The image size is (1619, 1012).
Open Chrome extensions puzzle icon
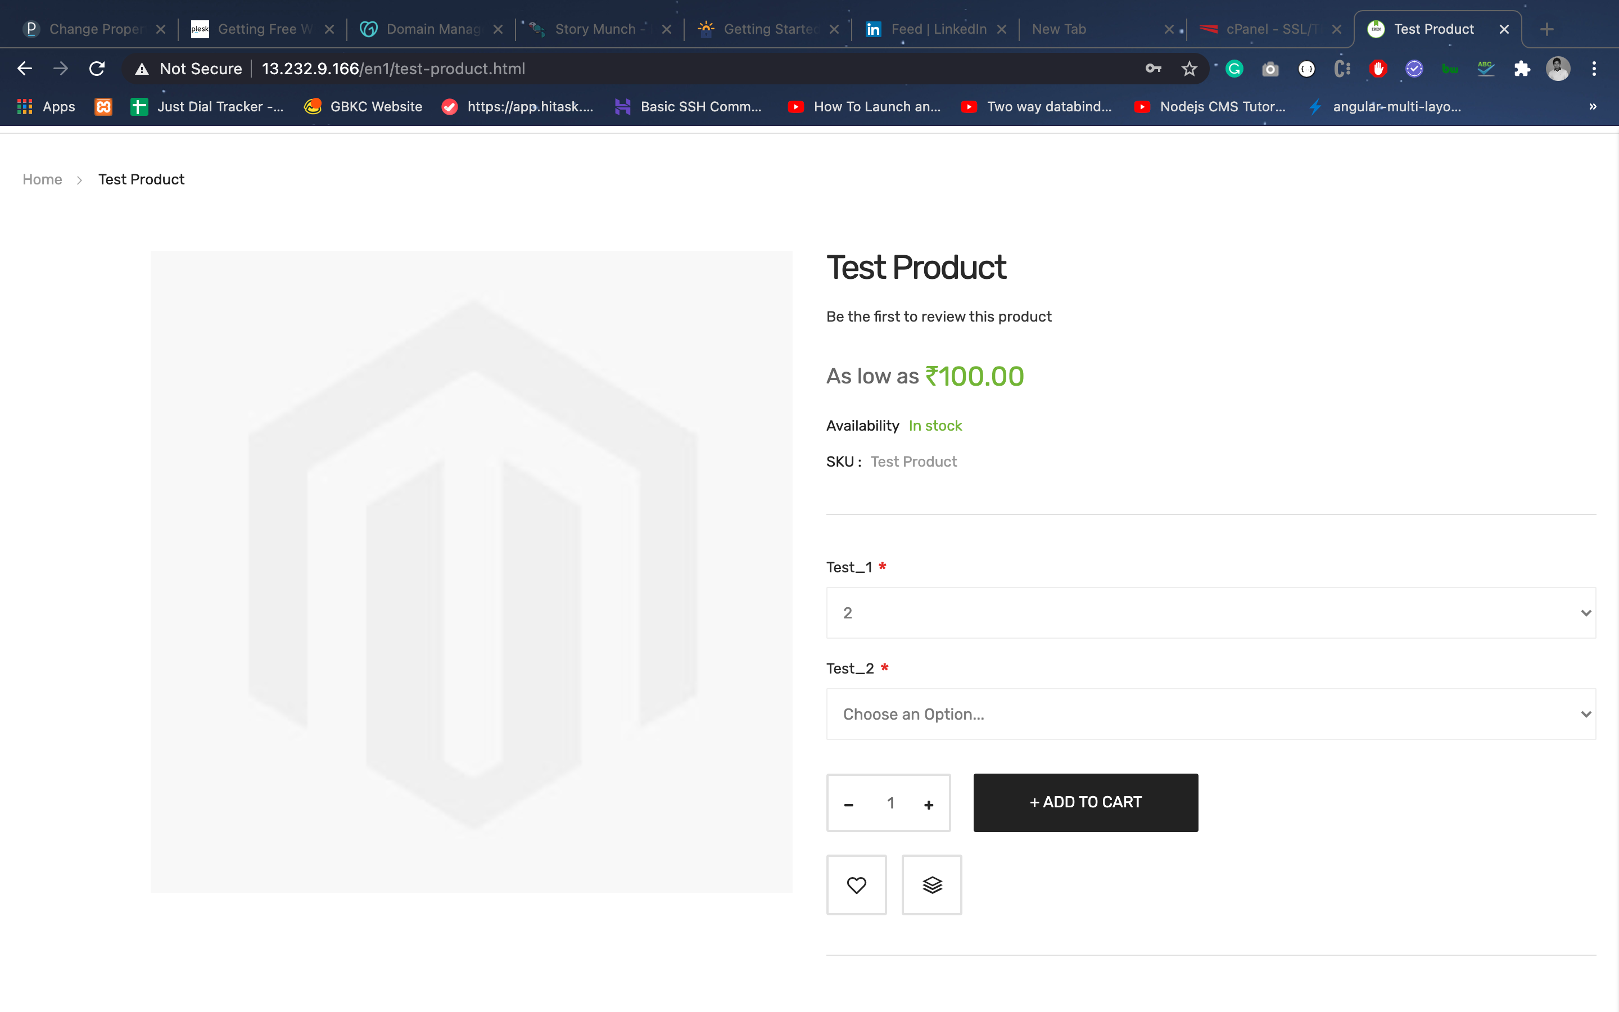point(1522,69)
